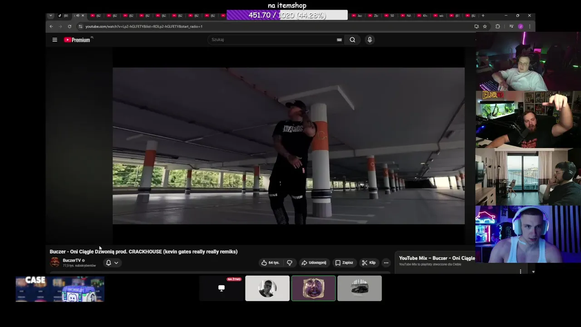
Task: Open the media control icon in the Chrome toolbar
Action: coord(511,26)
